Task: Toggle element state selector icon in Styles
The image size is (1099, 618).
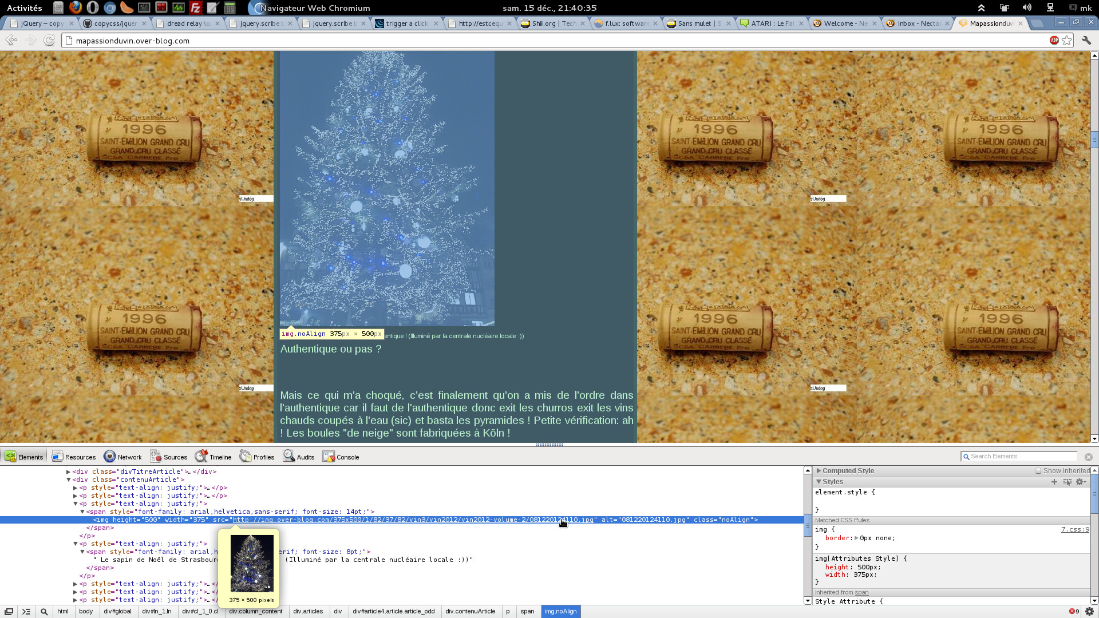Action: tap(1067, 482)
